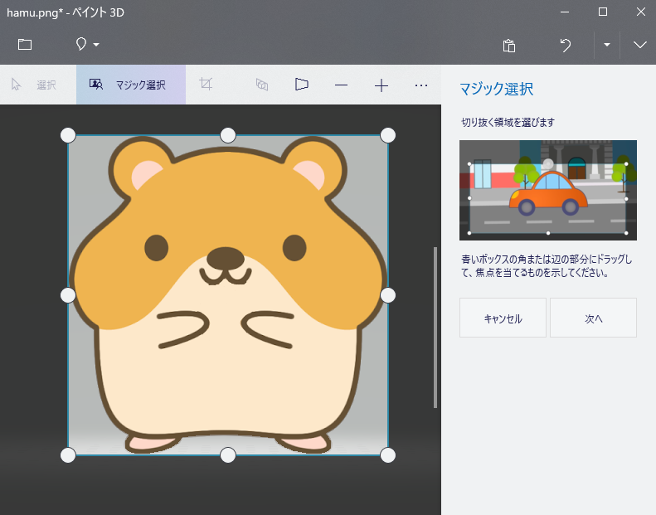Click the top-right selection handle
This screenshot has width=656, height=515.
[x=388, y=135]
